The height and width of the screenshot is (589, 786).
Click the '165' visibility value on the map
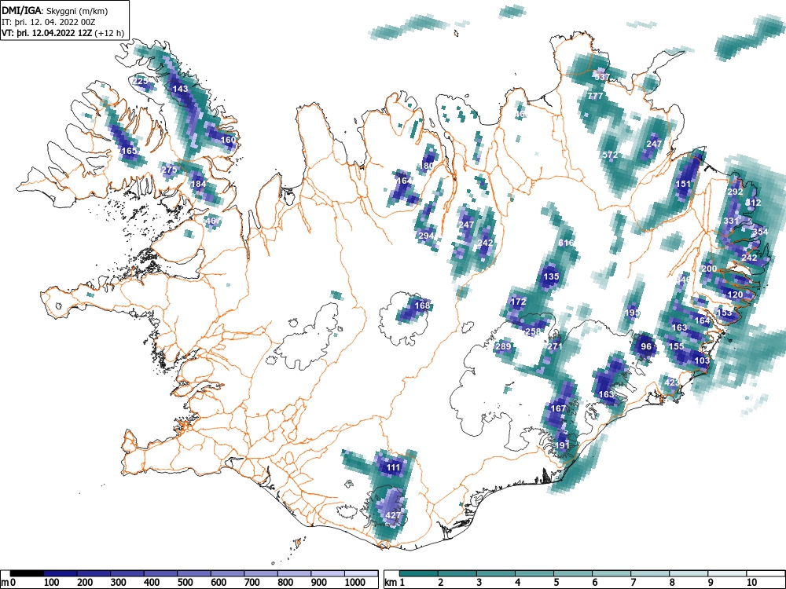[129, 150]
